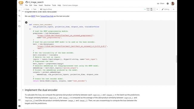Collapse the Implement the dual encoder section
Image resolution: width=194 pixels, height=109 pixels.
tap(23, 90)
